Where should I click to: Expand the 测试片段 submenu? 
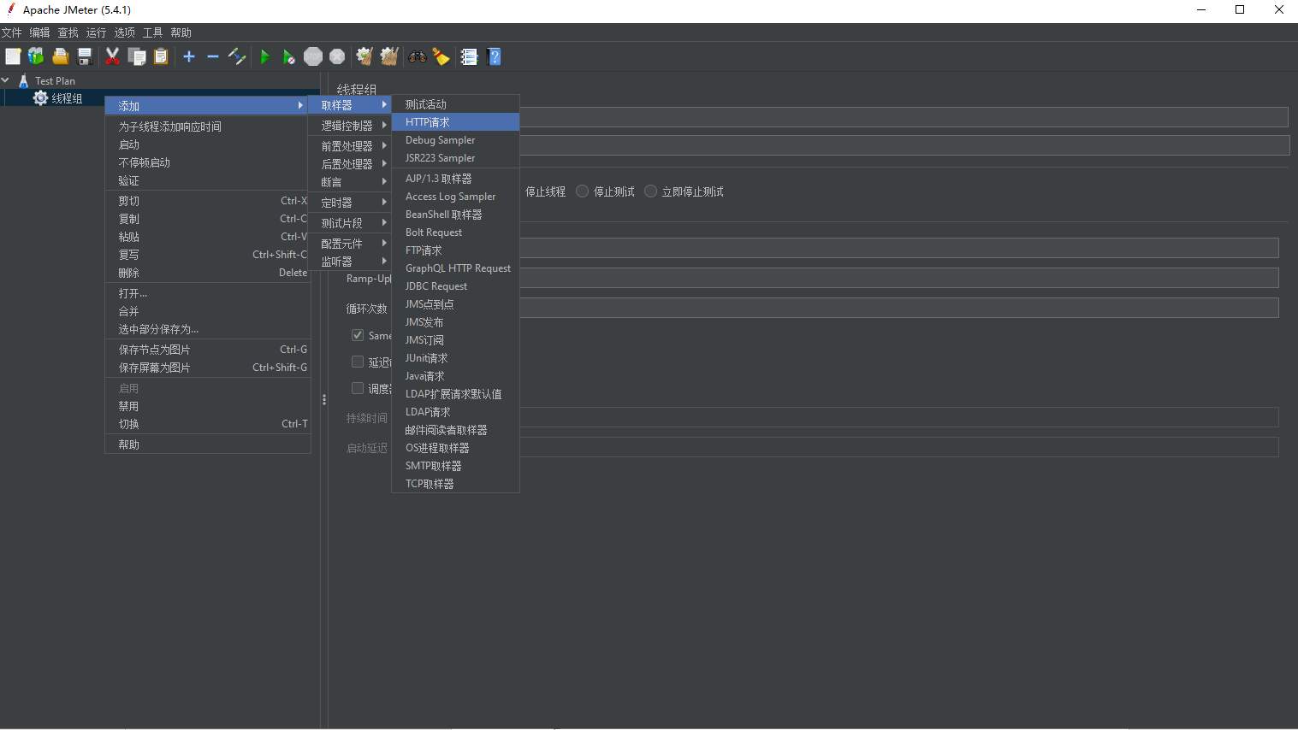tap(350, 223)
